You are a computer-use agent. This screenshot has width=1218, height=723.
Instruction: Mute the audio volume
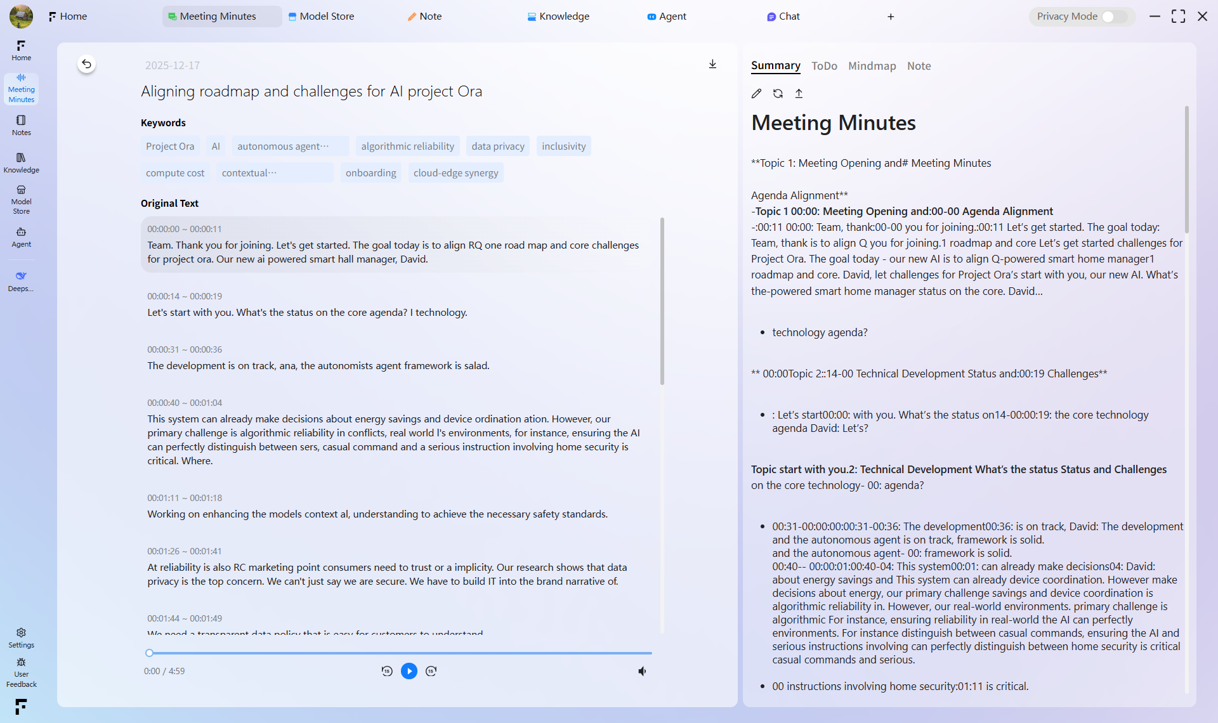pyautogui.click(x=642, y=671)
